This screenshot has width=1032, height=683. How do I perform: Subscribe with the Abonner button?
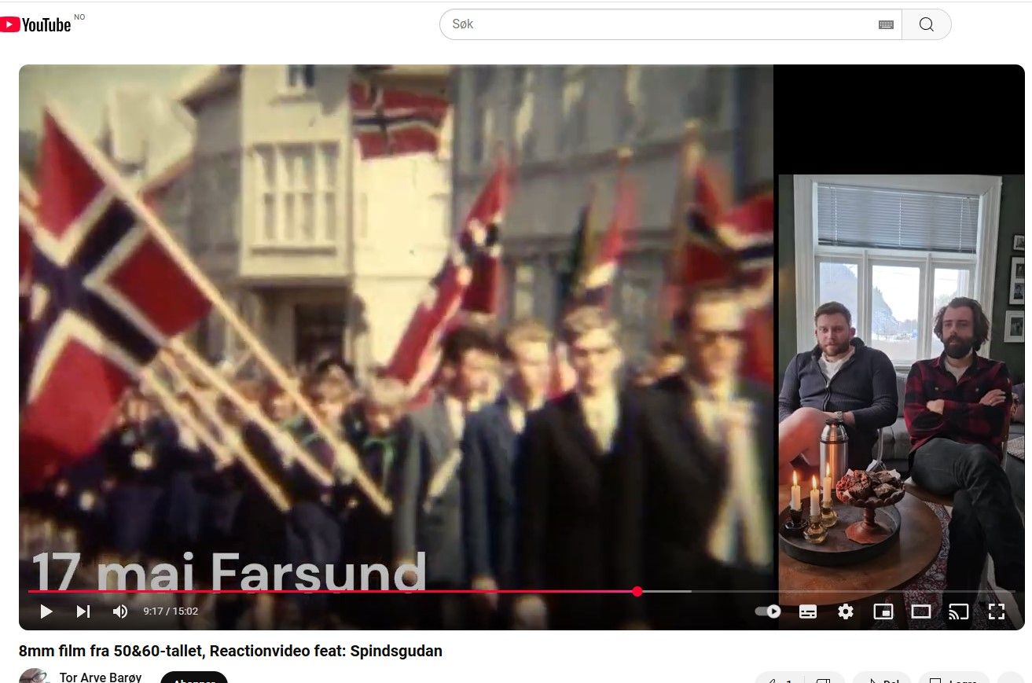point(193,679)
